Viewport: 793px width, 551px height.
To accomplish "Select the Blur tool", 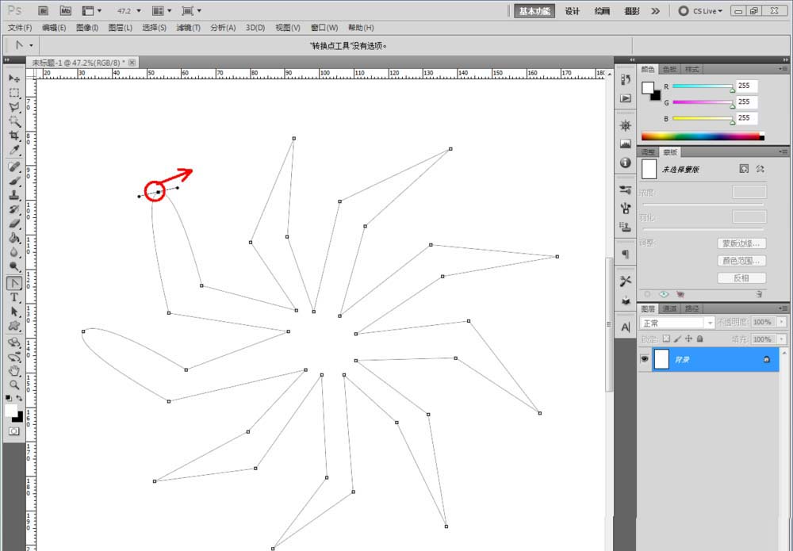I will (14, 252).
